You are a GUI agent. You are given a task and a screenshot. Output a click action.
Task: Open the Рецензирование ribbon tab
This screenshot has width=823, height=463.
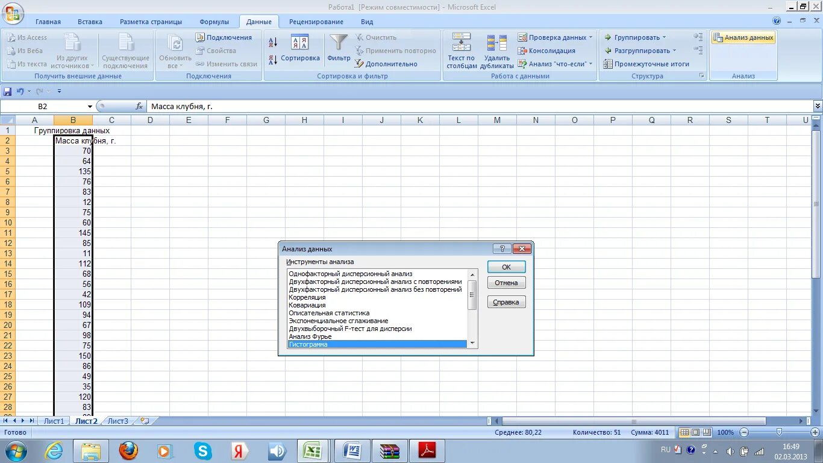click(316, 22)
